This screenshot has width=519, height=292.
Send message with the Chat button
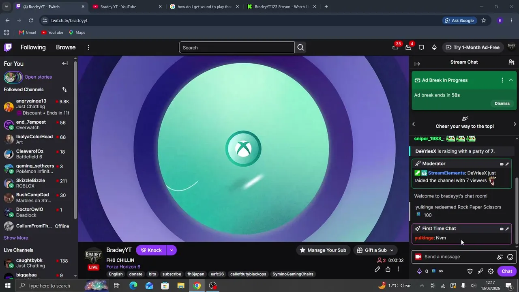[507, 271]
